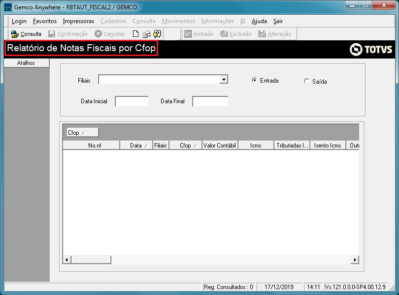Sort by the Filiais column header

pyautogui.click(x=161, y=146)
